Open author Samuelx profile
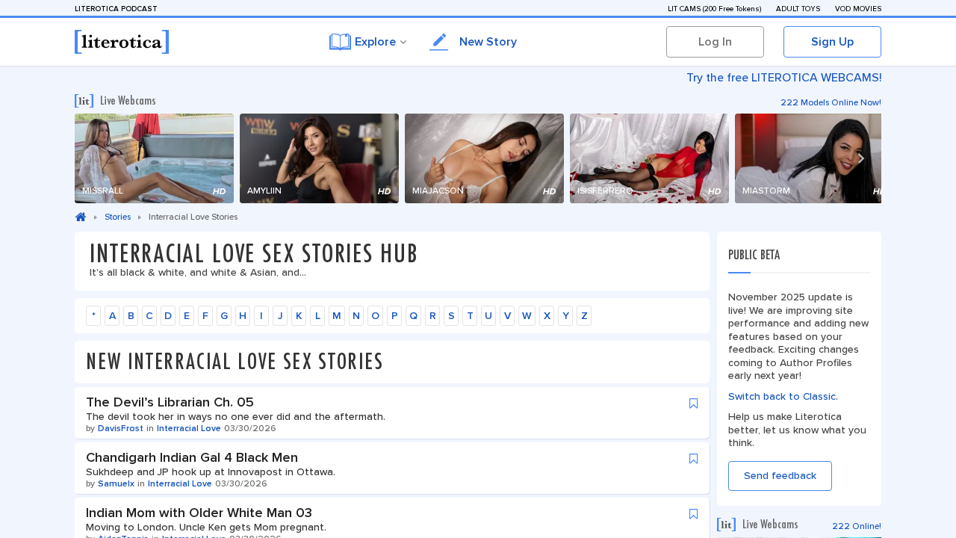Image resolution: width=956 pixels, height=538 pixels. 116,483
